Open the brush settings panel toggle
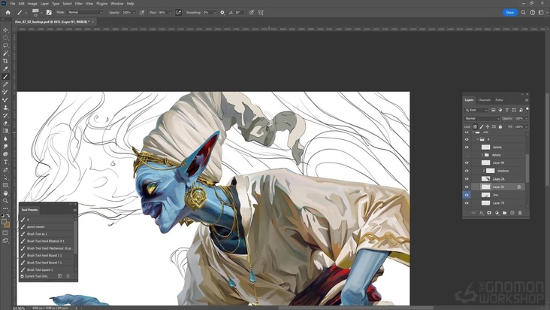The image size is (550, 310). 49,12
